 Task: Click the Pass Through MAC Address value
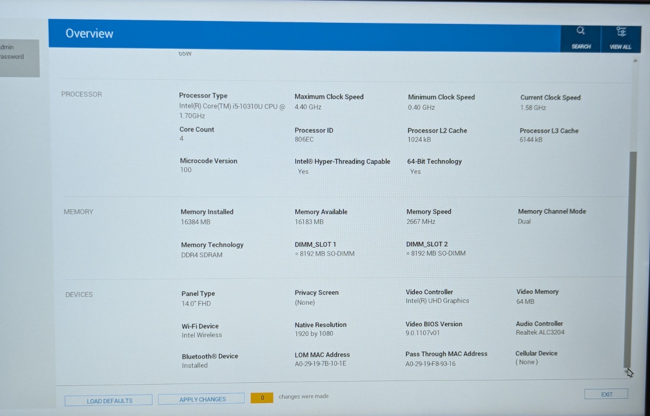(430, 364)
